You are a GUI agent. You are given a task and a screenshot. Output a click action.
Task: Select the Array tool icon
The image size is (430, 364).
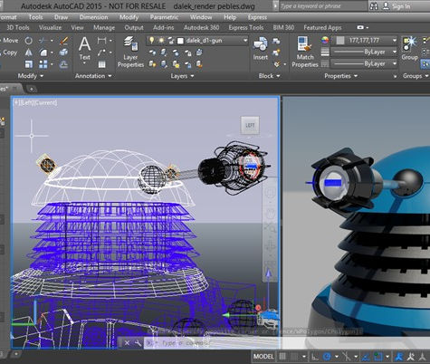(x=43, y=64)
